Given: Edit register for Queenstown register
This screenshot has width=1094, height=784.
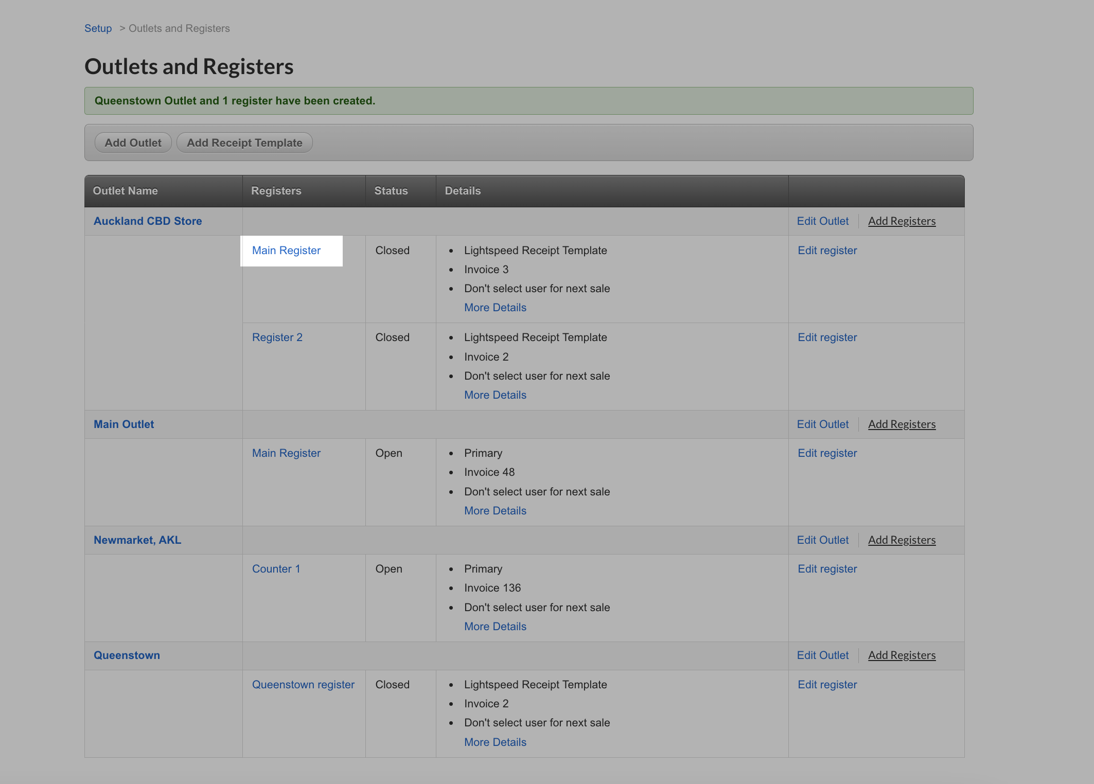Looking at the screenshot, I should (827, 684).
